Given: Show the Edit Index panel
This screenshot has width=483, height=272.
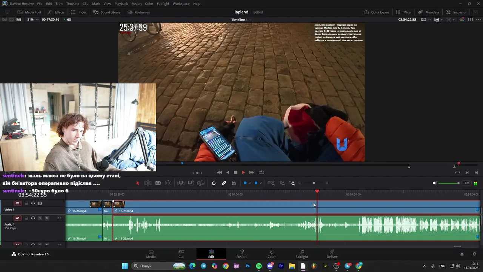Looking at the screenshot, I should [x=79, y=12].
